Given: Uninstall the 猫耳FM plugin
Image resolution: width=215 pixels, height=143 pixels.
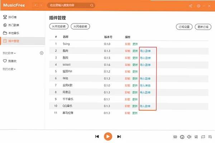Looking at the screenshot, I should pos(128,71).
